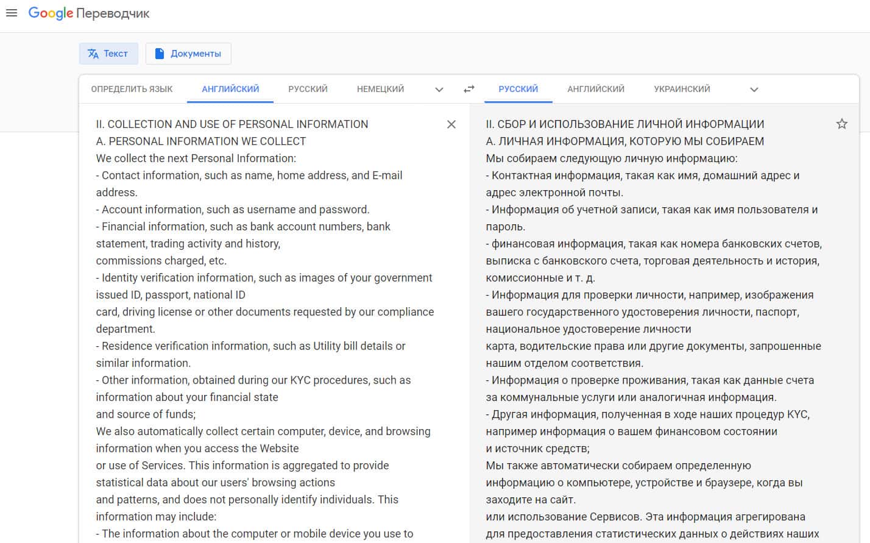Select the Текст translation mode button

pos(108,54)
